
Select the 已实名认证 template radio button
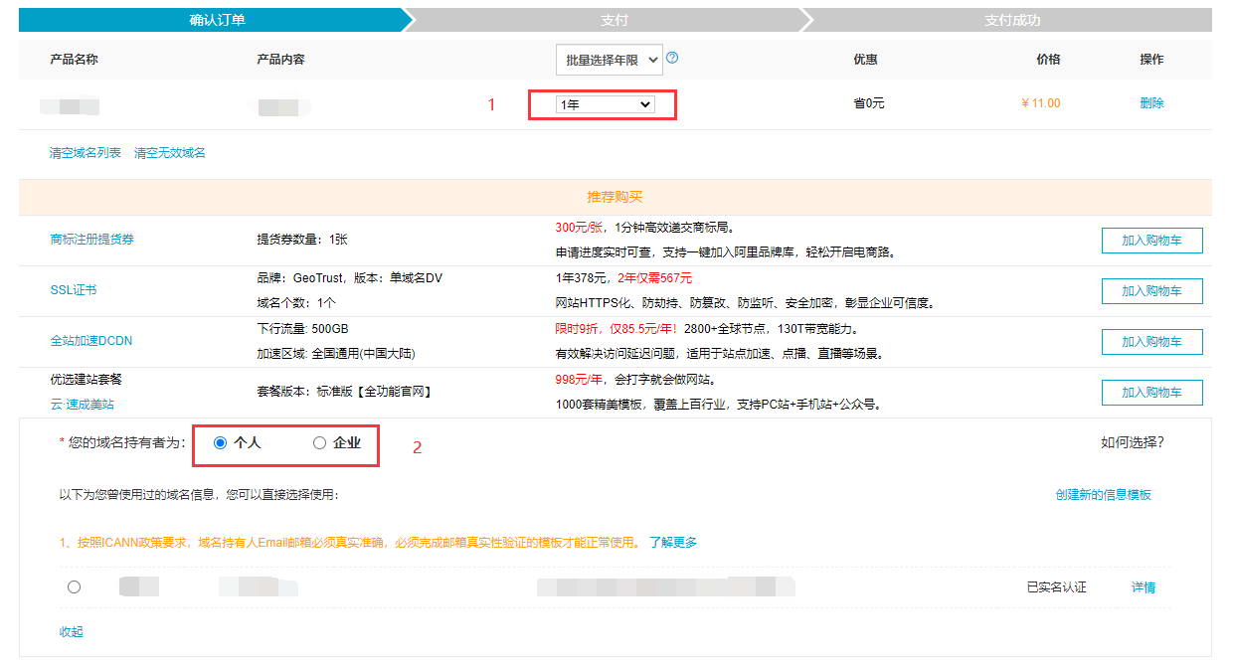pyautogui.click(x=74, y=587)
